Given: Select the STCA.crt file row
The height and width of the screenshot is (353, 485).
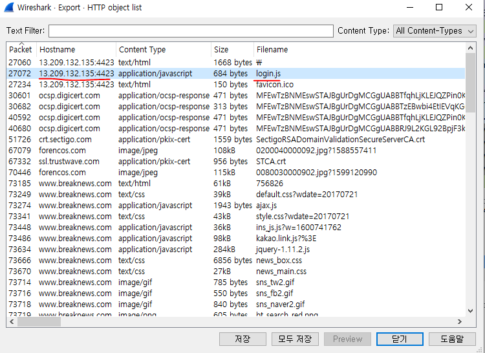Looking at the screenshot, I should tap(235, 162).
